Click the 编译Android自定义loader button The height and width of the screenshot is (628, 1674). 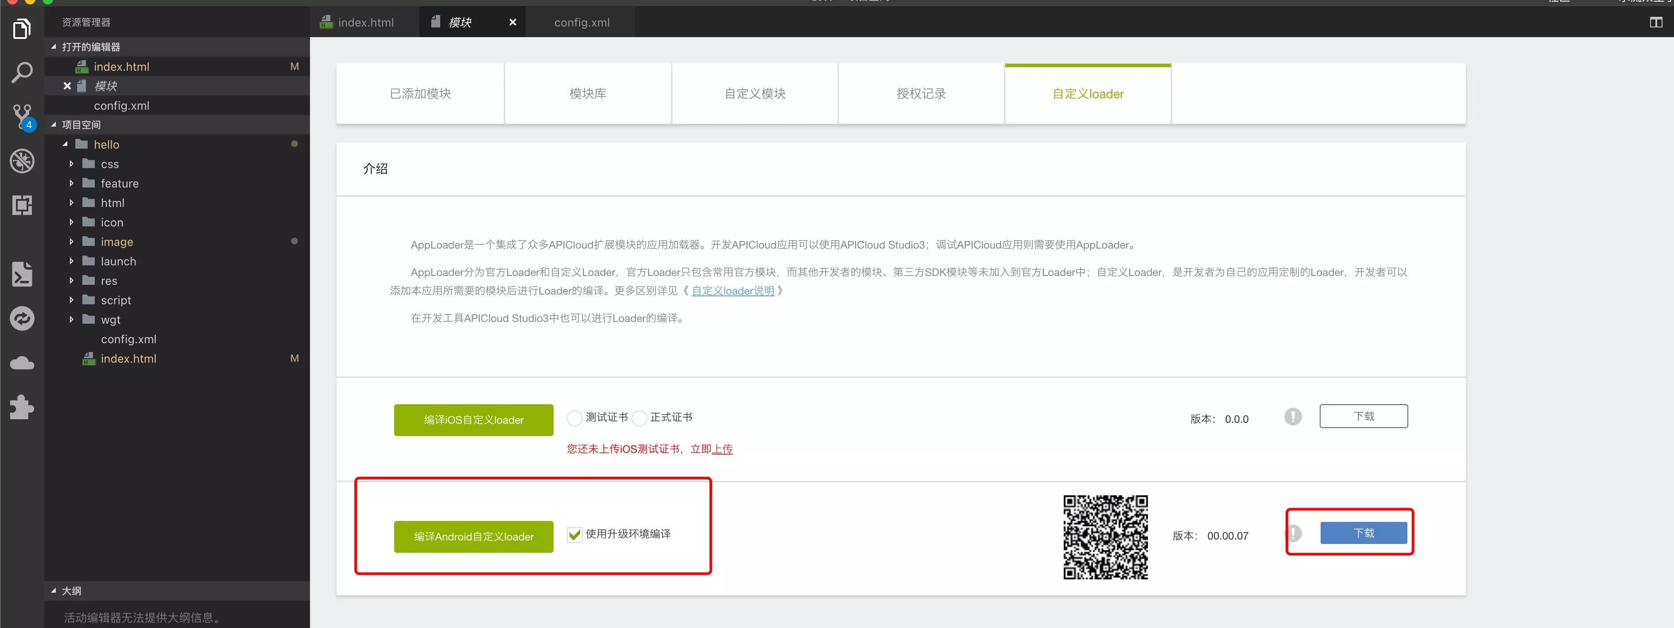(473, 536)
